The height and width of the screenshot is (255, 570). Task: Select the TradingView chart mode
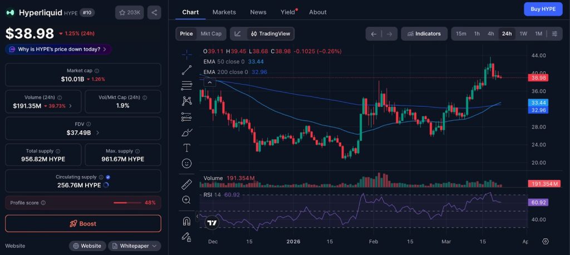[271, 34]
